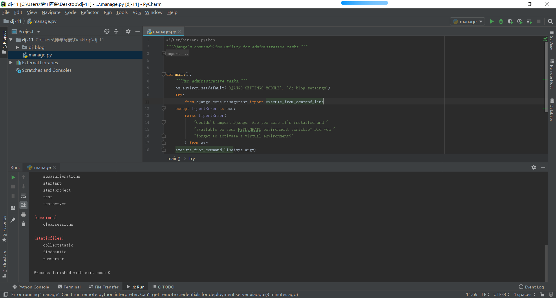Open Python Console tool window

tap(31, 287)
